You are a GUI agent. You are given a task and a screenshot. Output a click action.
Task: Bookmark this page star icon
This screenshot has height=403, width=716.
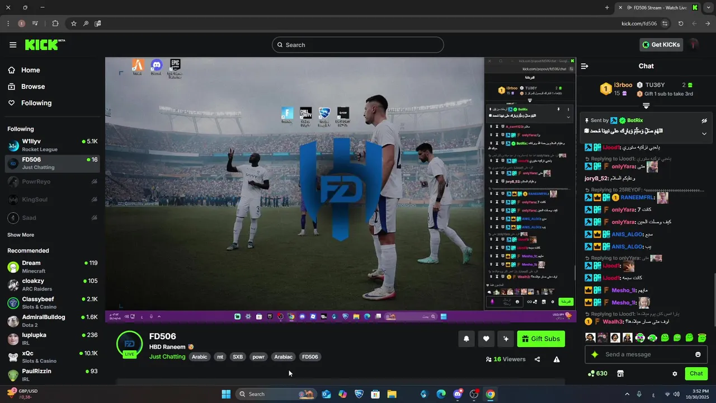click(x=73, y=24)
